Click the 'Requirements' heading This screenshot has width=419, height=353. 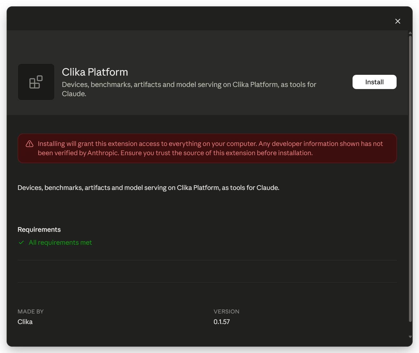pos(39,229)
